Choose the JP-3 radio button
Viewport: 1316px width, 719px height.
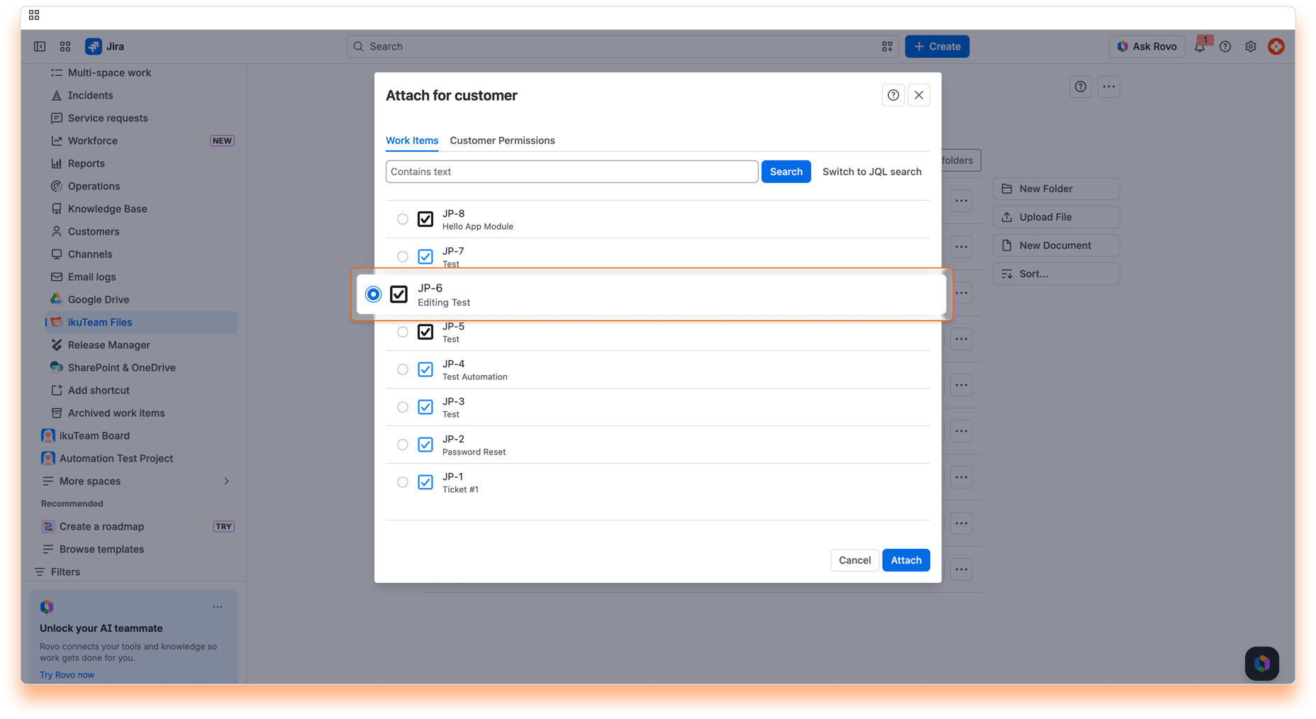coord(403,407)
